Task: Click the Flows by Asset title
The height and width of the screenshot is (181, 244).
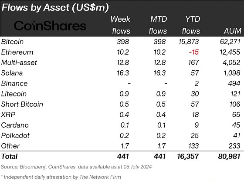Action: (x=55, y=7)
